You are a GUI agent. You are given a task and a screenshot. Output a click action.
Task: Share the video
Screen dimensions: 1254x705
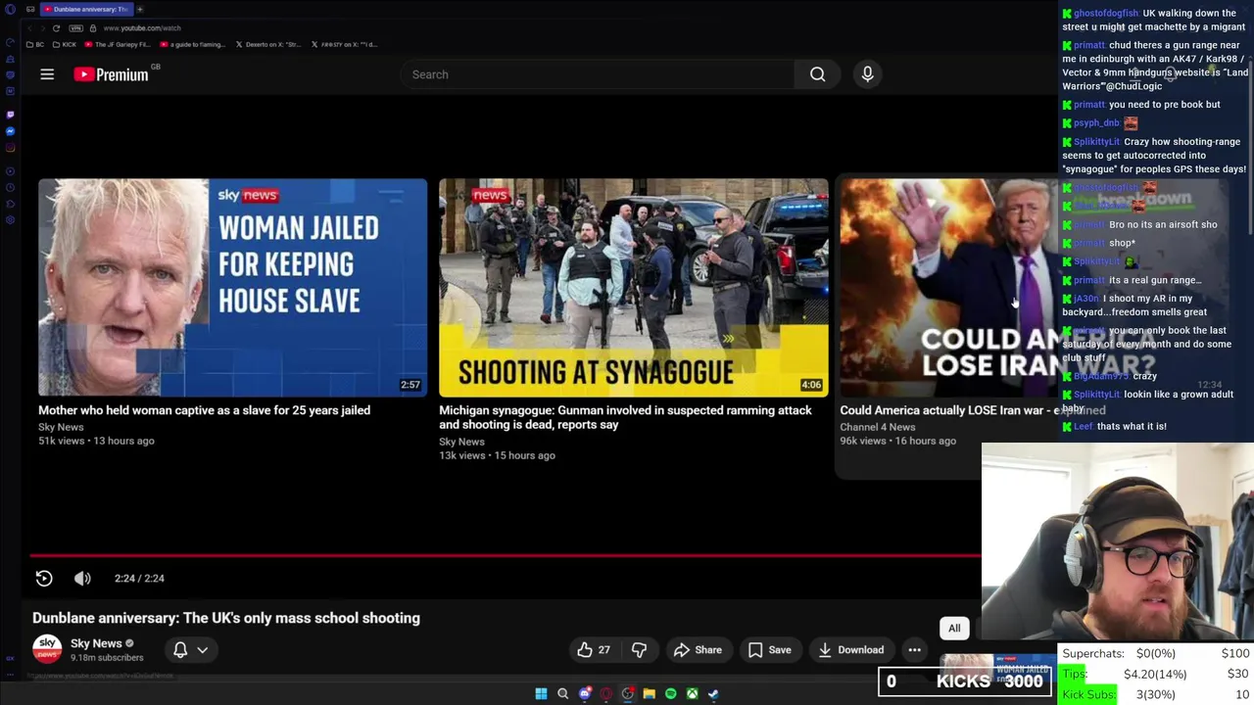point(698,650)
